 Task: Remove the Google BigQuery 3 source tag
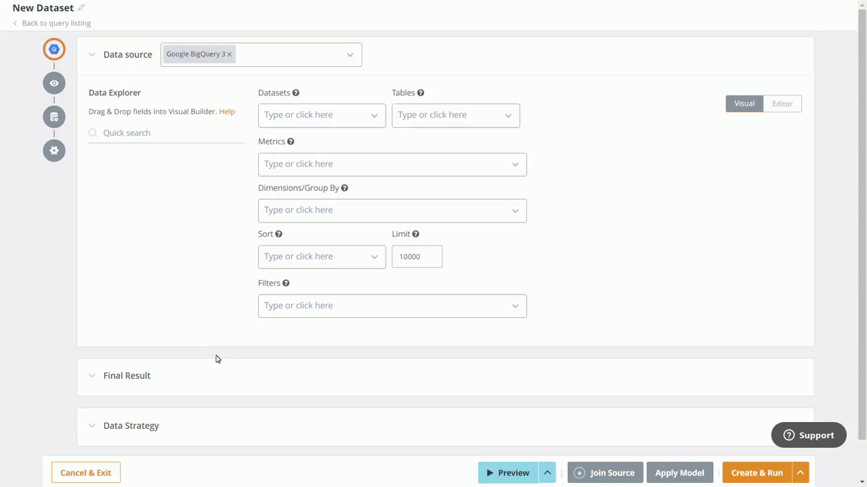[x=229, y=54]
